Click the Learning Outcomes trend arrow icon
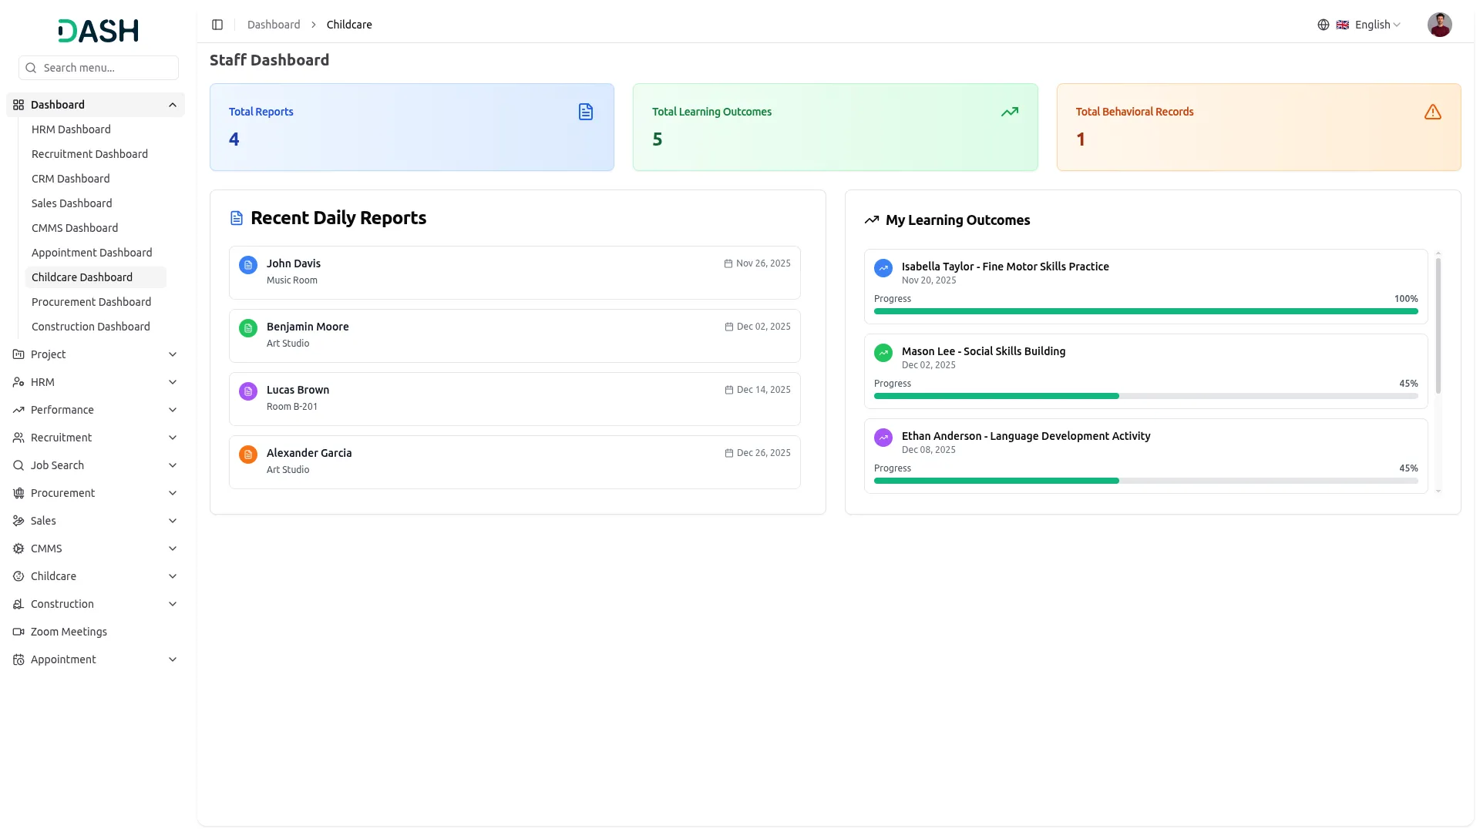 (x=1009, y=112)
